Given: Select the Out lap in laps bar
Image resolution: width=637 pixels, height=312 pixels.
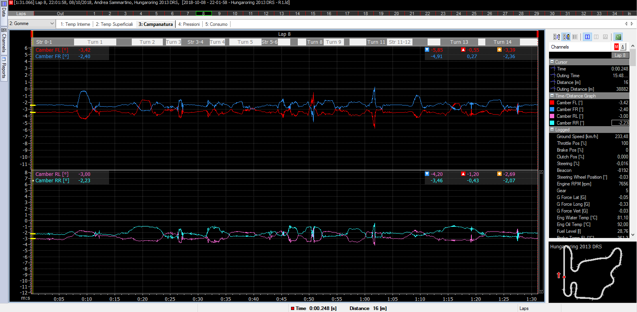Looking at the screenshot, I should (x=60, y=14).
